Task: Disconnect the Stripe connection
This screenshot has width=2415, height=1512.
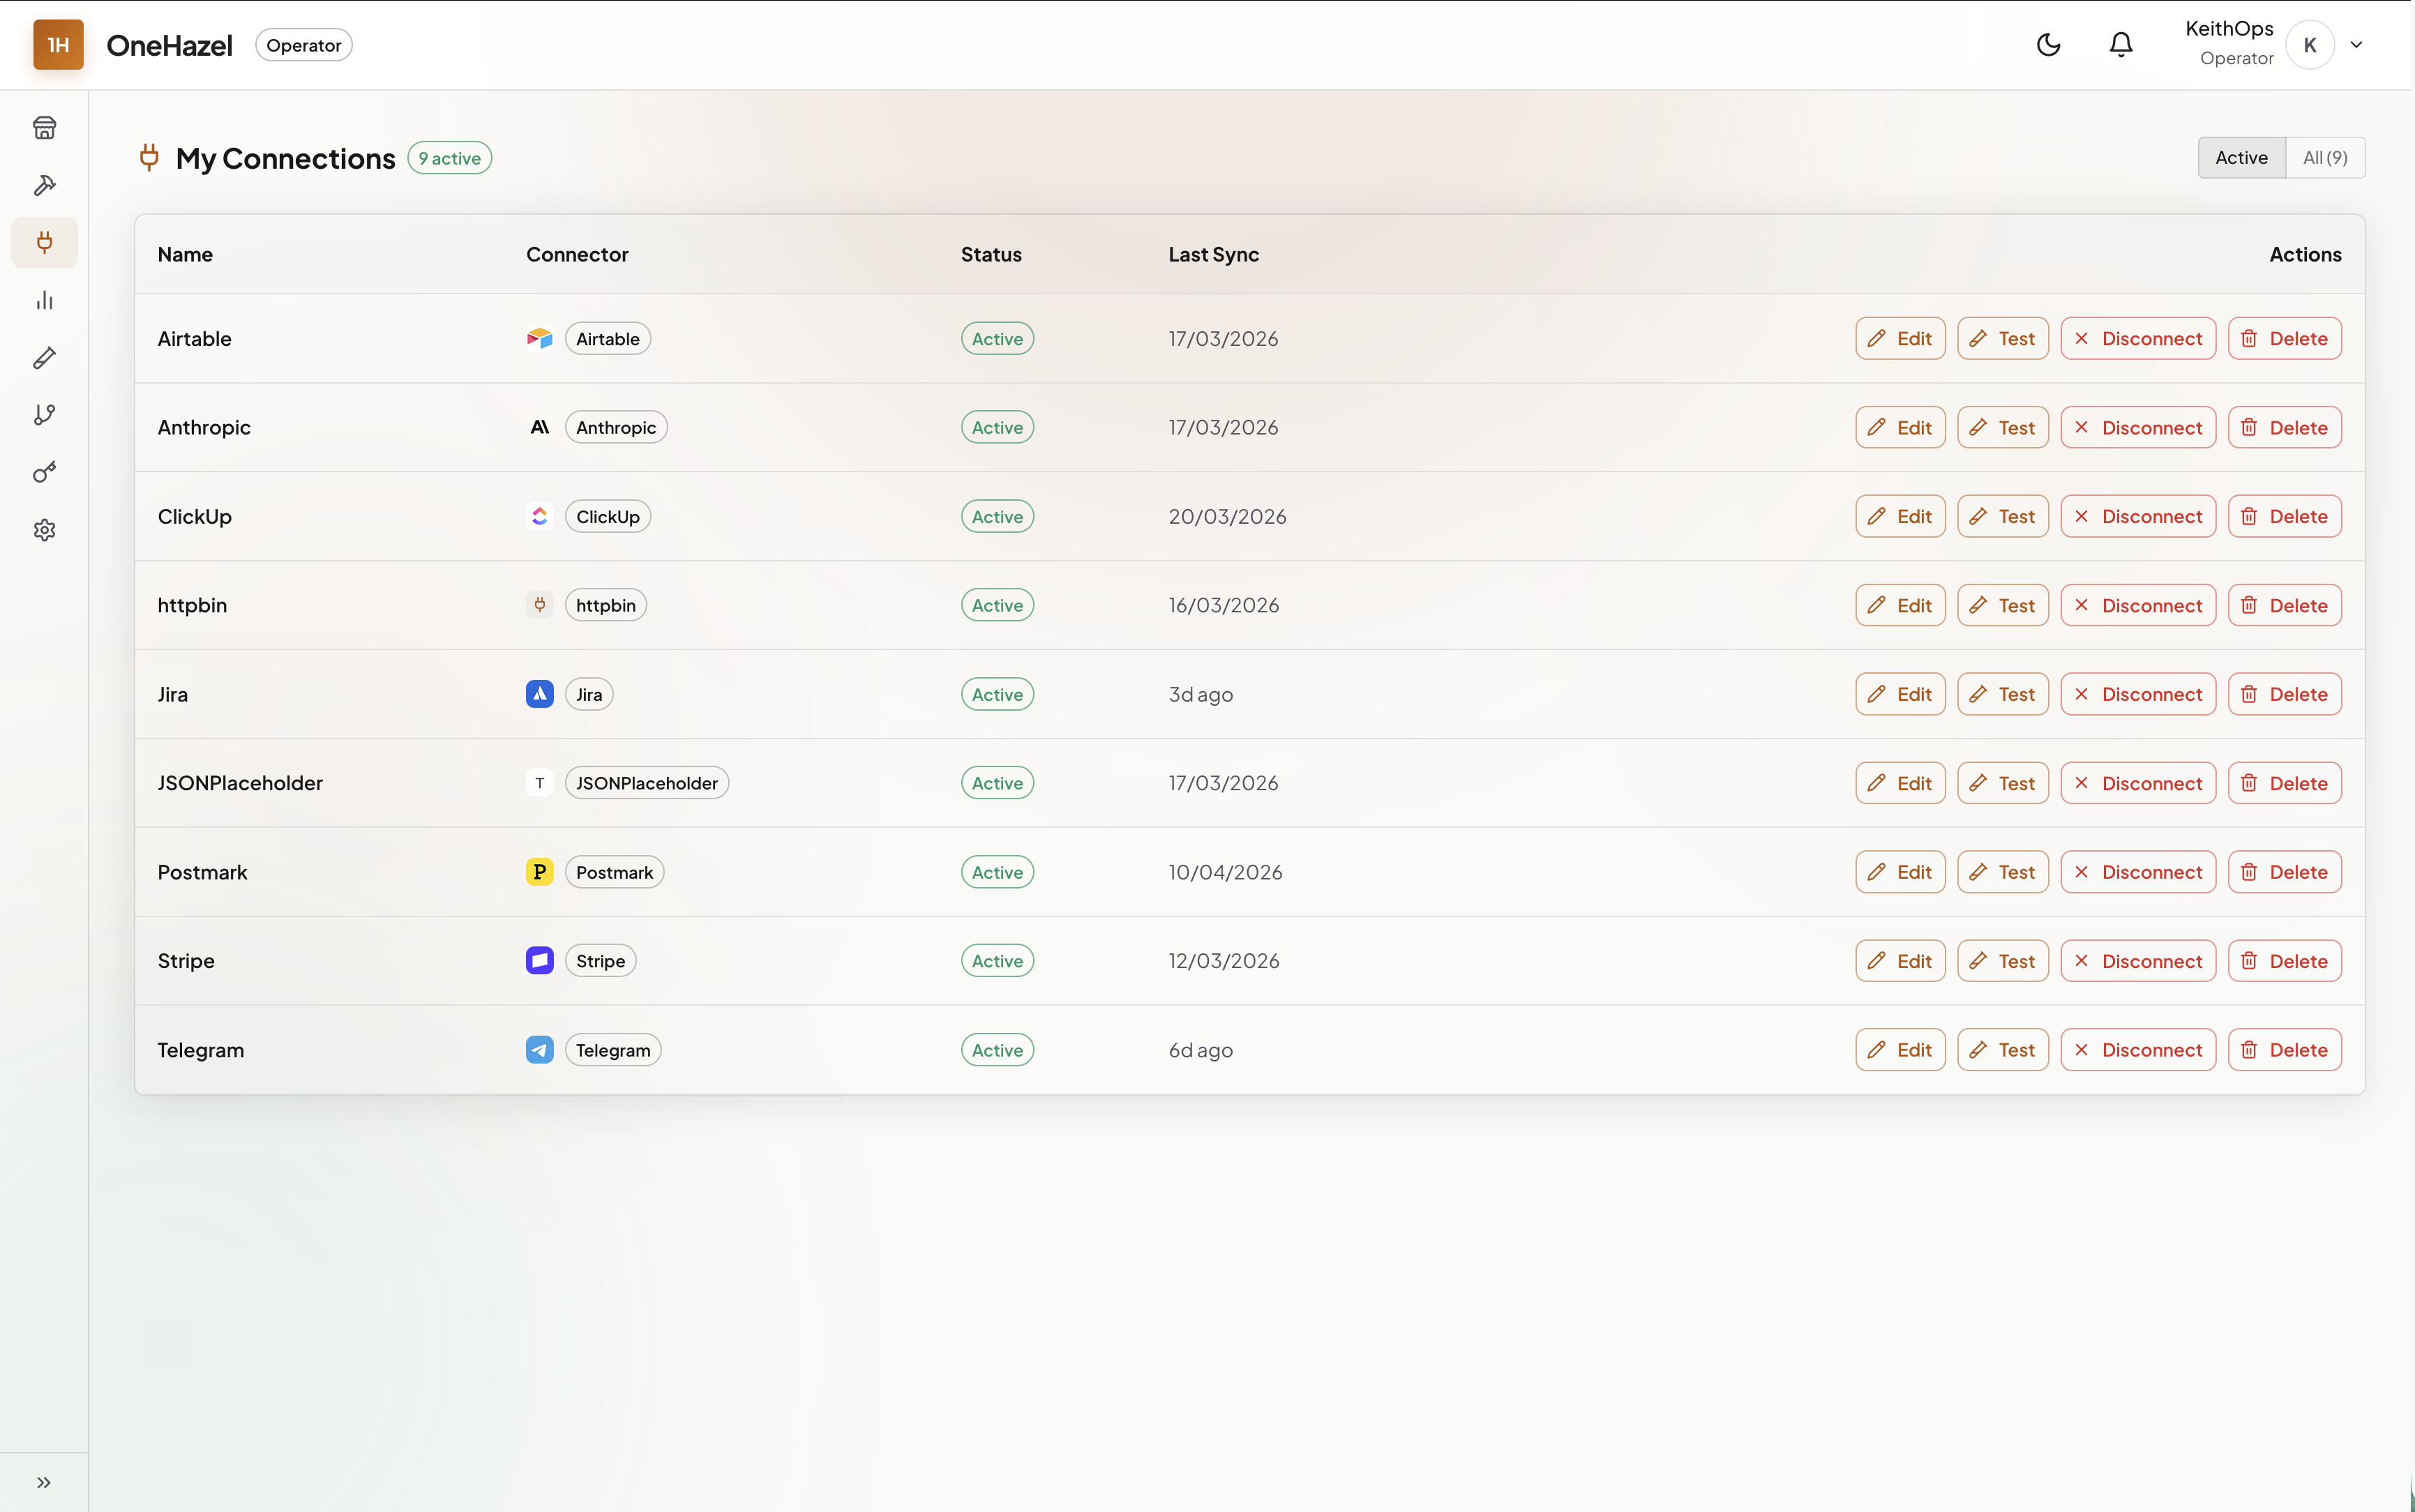Action: [2138, 961]
